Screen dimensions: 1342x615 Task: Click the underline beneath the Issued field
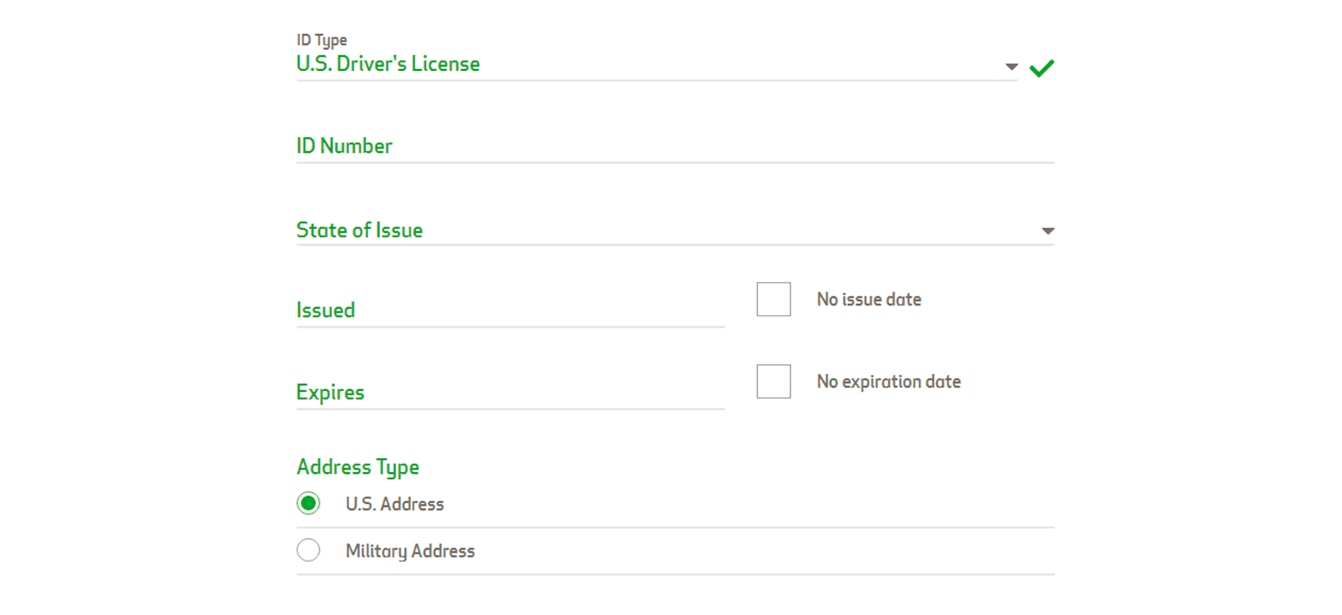510,327
